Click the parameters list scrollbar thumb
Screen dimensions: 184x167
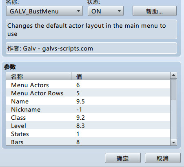(x=173, y=90)
